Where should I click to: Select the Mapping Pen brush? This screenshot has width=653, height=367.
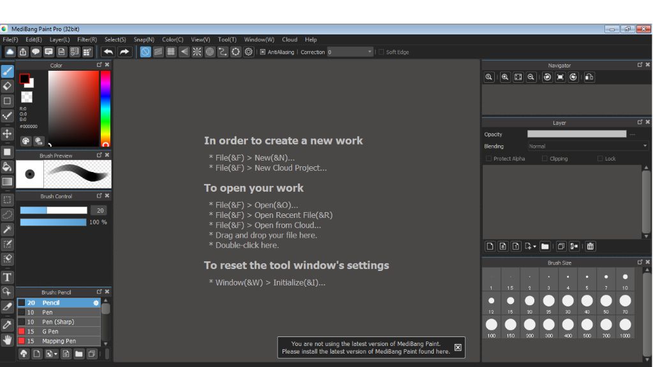[59, 342]
